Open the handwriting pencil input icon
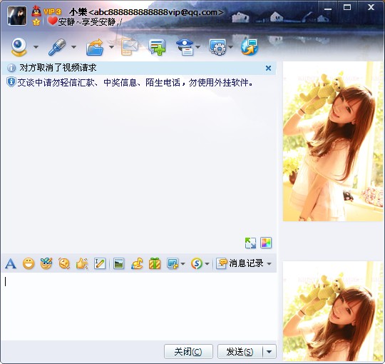The image size is (385, 364). pyautogui.click(x=100, y=264)
